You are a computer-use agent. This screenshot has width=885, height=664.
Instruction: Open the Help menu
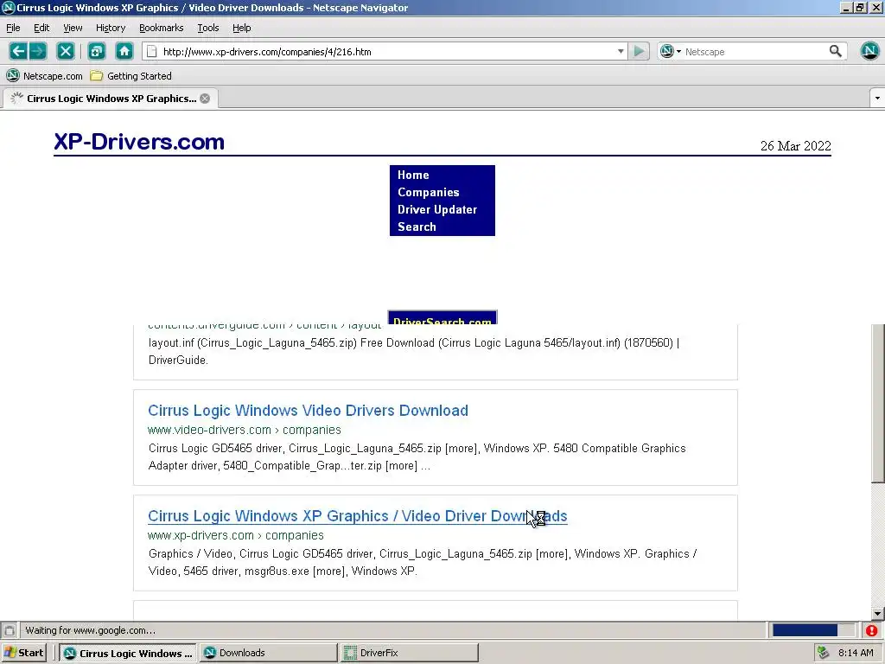pos(242,28)
